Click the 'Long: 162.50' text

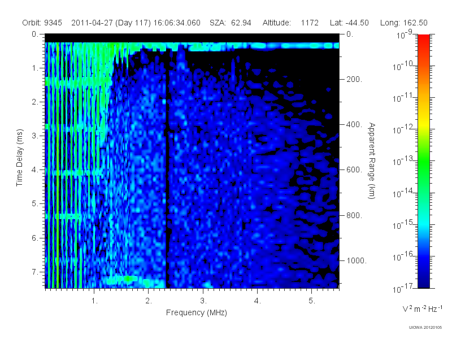(403, 23)
